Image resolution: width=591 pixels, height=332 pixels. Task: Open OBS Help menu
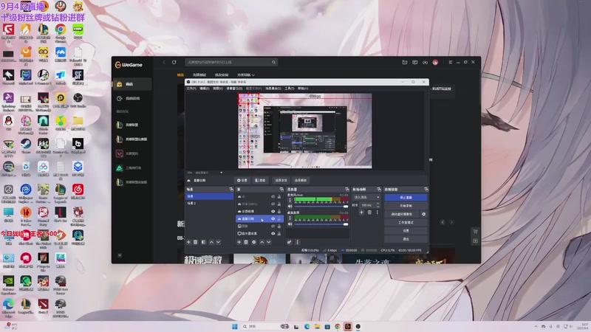303,89
